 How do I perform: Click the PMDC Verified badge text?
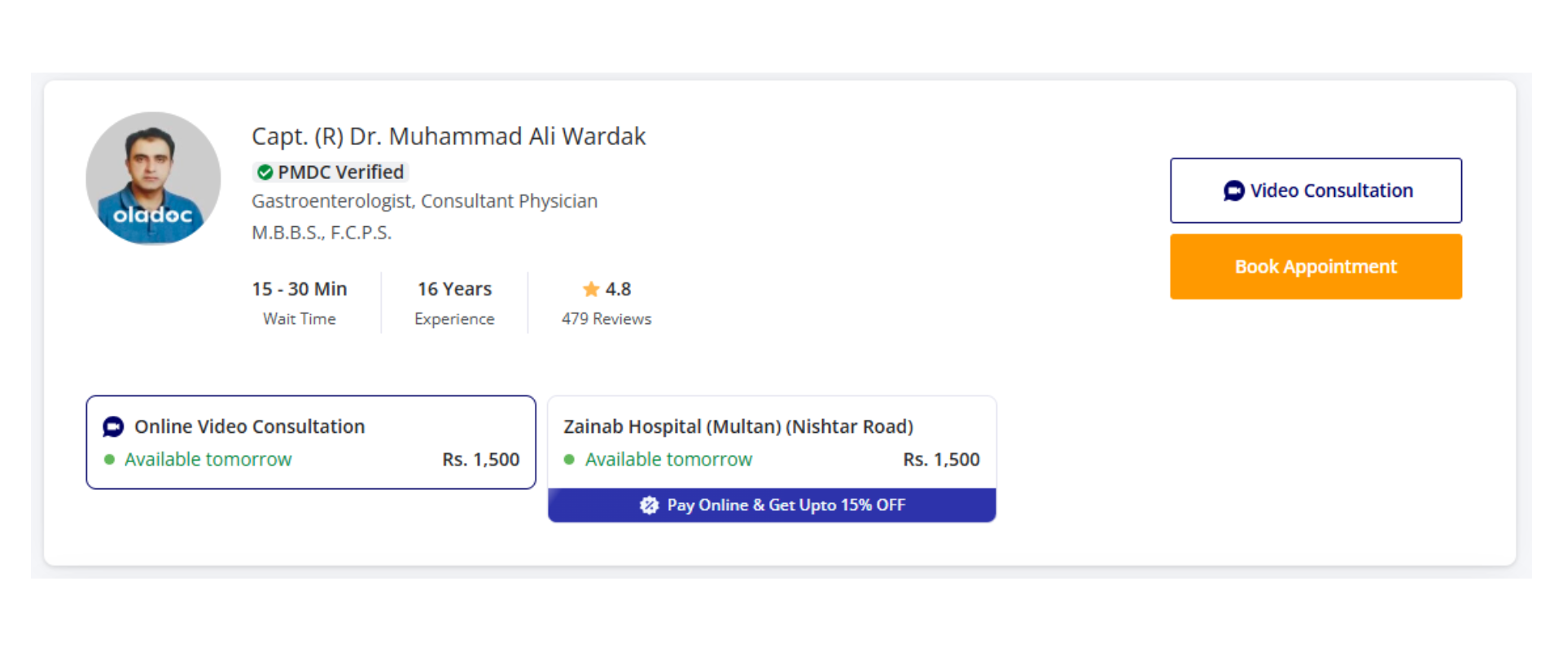[x=340, y=173]
